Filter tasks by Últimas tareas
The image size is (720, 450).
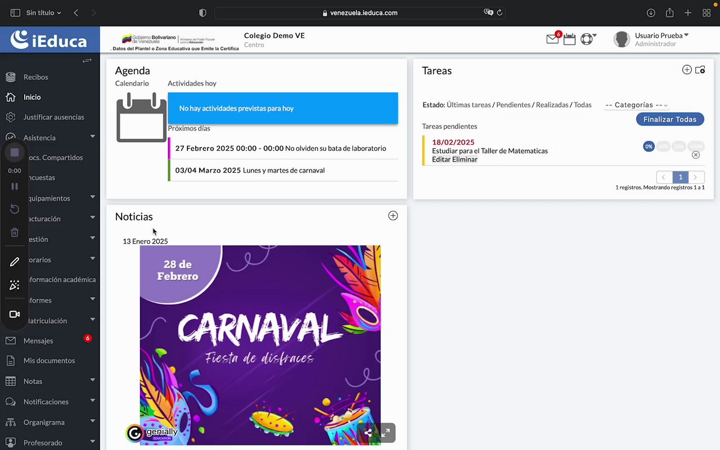click(469, 105)
